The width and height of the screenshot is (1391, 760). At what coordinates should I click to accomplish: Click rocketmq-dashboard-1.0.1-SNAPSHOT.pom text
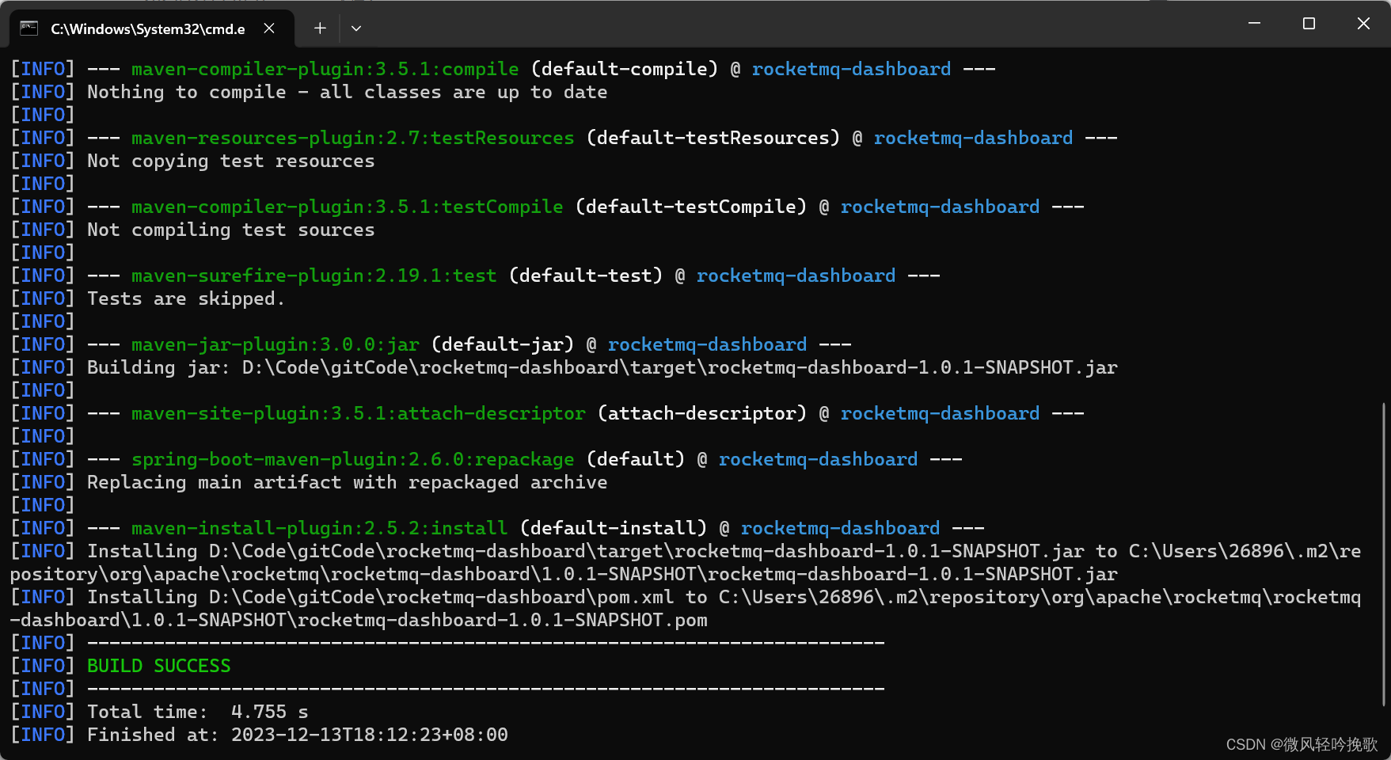pos(503,620)
